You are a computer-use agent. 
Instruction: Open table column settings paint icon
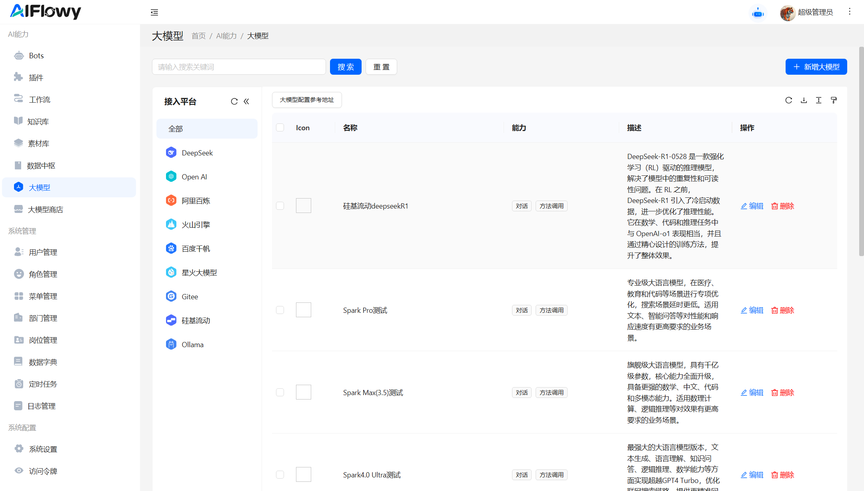pos(834,100)
